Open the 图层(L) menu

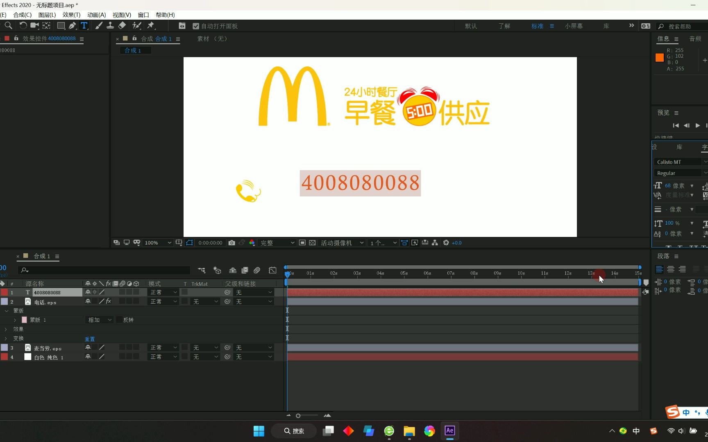click(47, 15)
